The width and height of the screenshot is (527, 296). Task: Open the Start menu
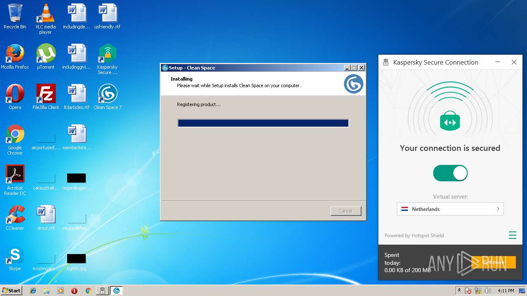[x=11, y=291]
